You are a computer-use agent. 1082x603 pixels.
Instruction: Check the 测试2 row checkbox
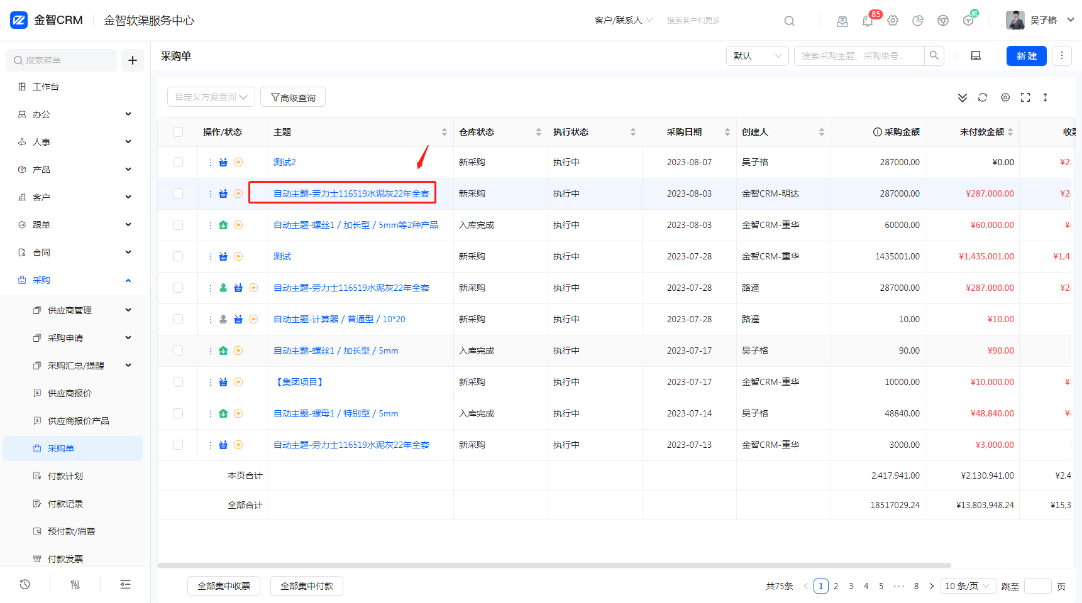click(178, 162)
